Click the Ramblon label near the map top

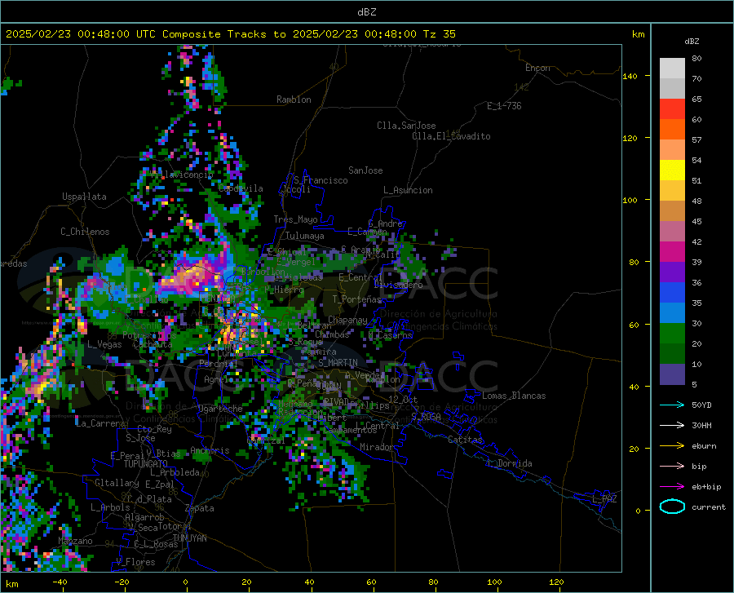pos(294,100)
